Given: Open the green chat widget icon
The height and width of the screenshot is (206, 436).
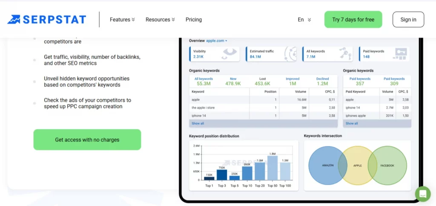Looking at the screenshot, I should tap(422, 194).
